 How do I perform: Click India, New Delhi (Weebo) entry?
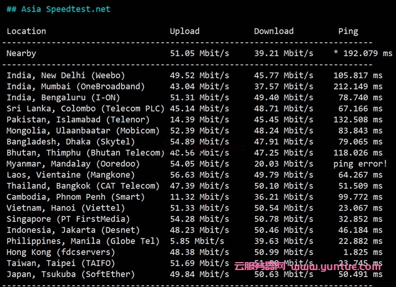(66, 75)
